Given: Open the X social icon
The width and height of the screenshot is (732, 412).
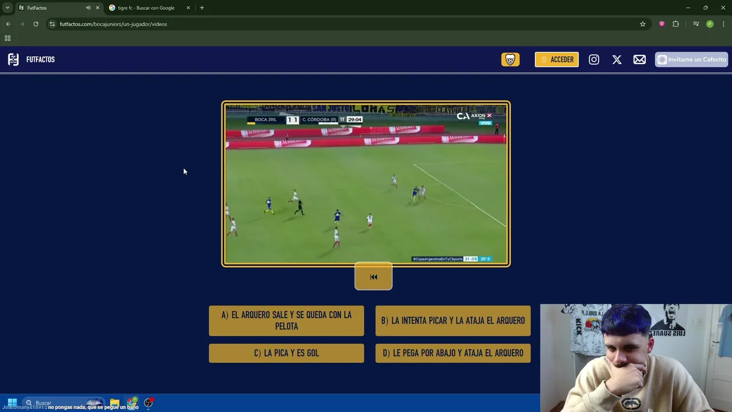Looking at the screenshot, I should coord(616,60).
